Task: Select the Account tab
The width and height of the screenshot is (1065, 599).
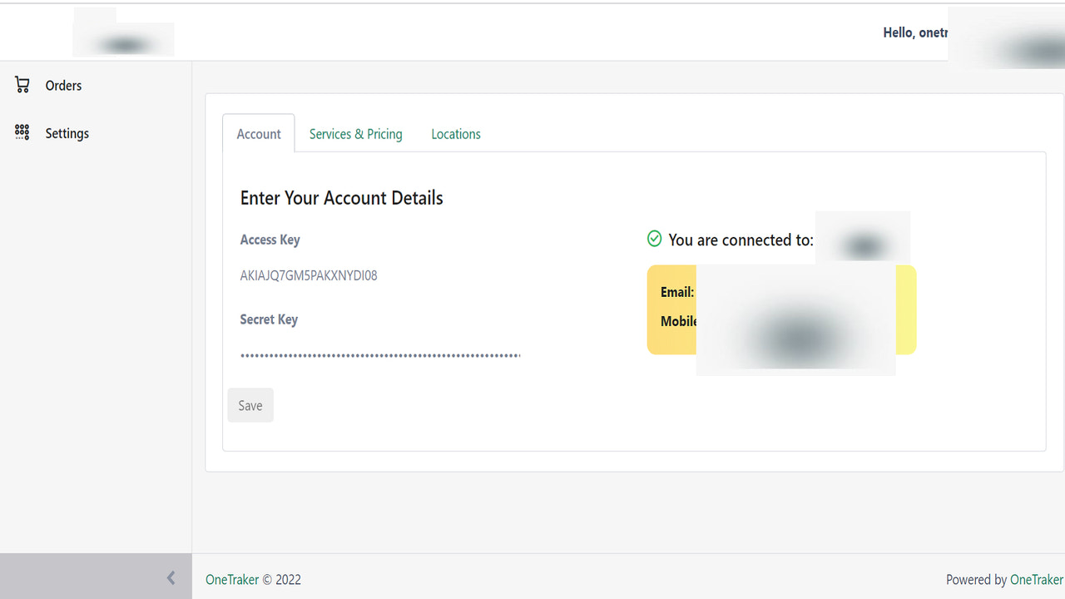Action: (259, 134)
